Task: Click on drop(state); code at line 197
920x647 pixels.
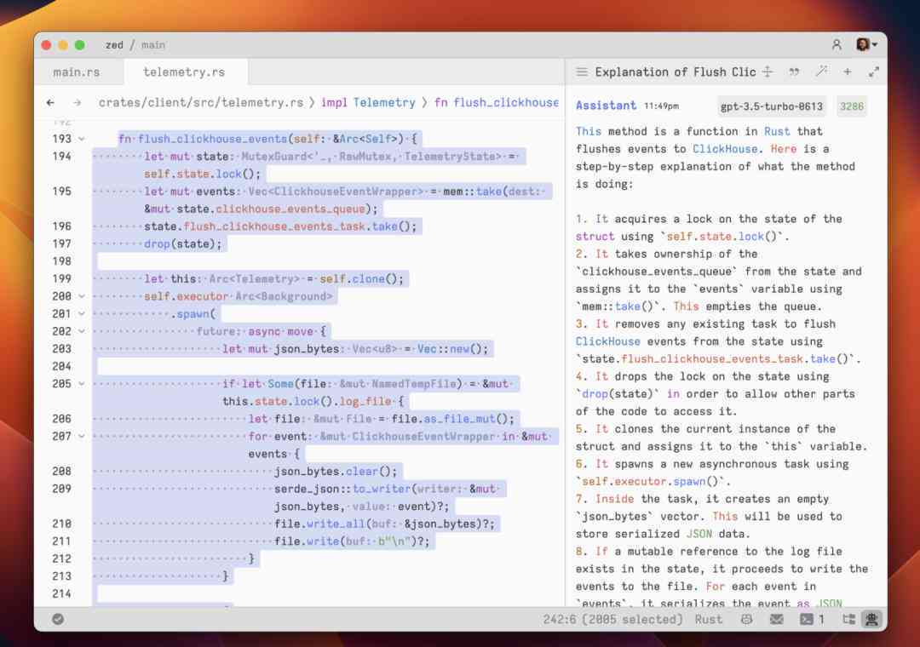Action: (183, 244)
